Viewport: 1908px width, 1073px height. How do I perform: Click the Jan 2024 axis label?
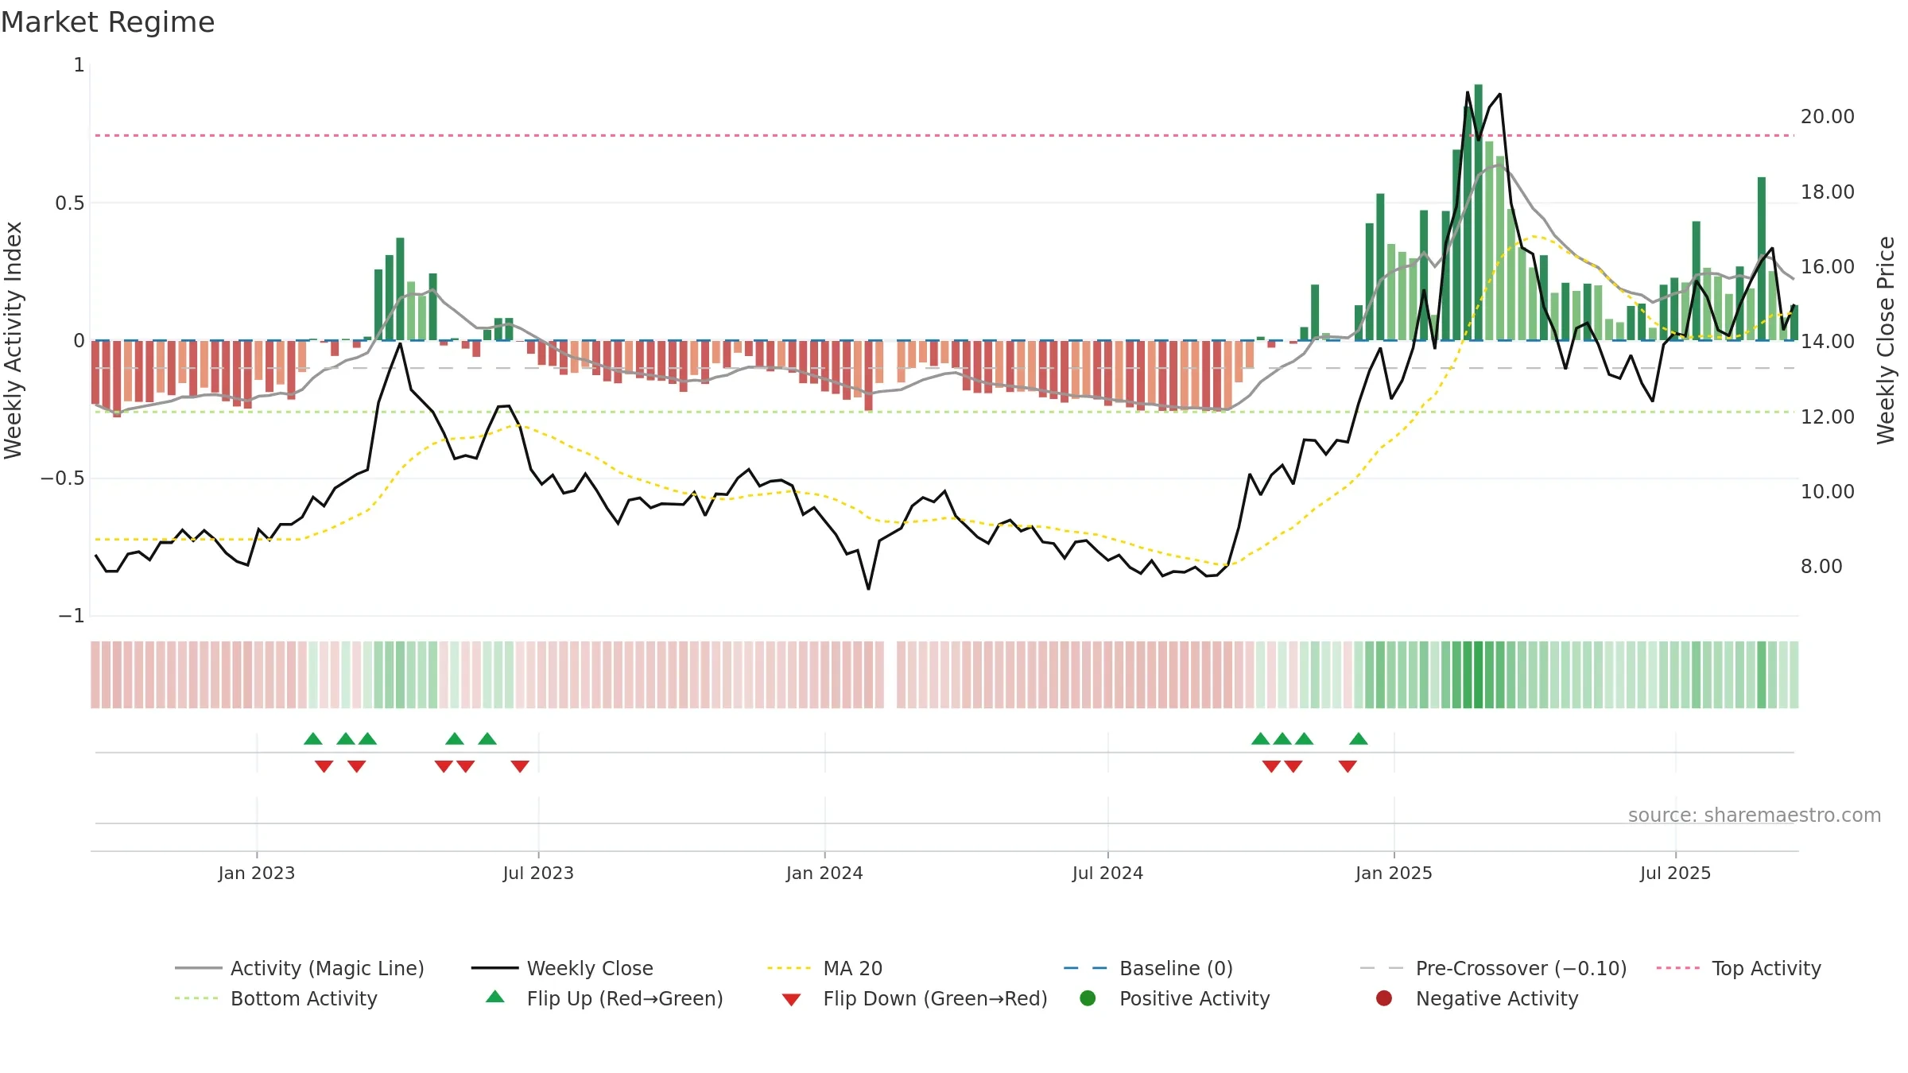pos(824,873)
